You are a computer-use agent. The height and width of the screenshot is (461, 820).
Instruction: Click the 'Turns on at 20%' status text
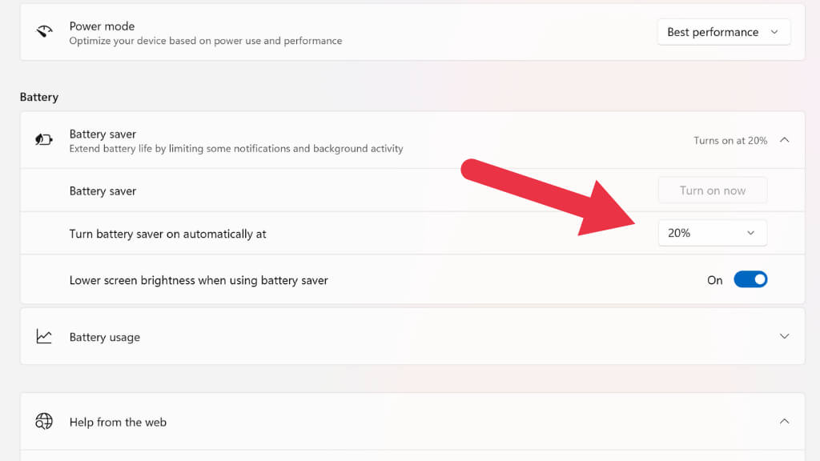(730, 141)
